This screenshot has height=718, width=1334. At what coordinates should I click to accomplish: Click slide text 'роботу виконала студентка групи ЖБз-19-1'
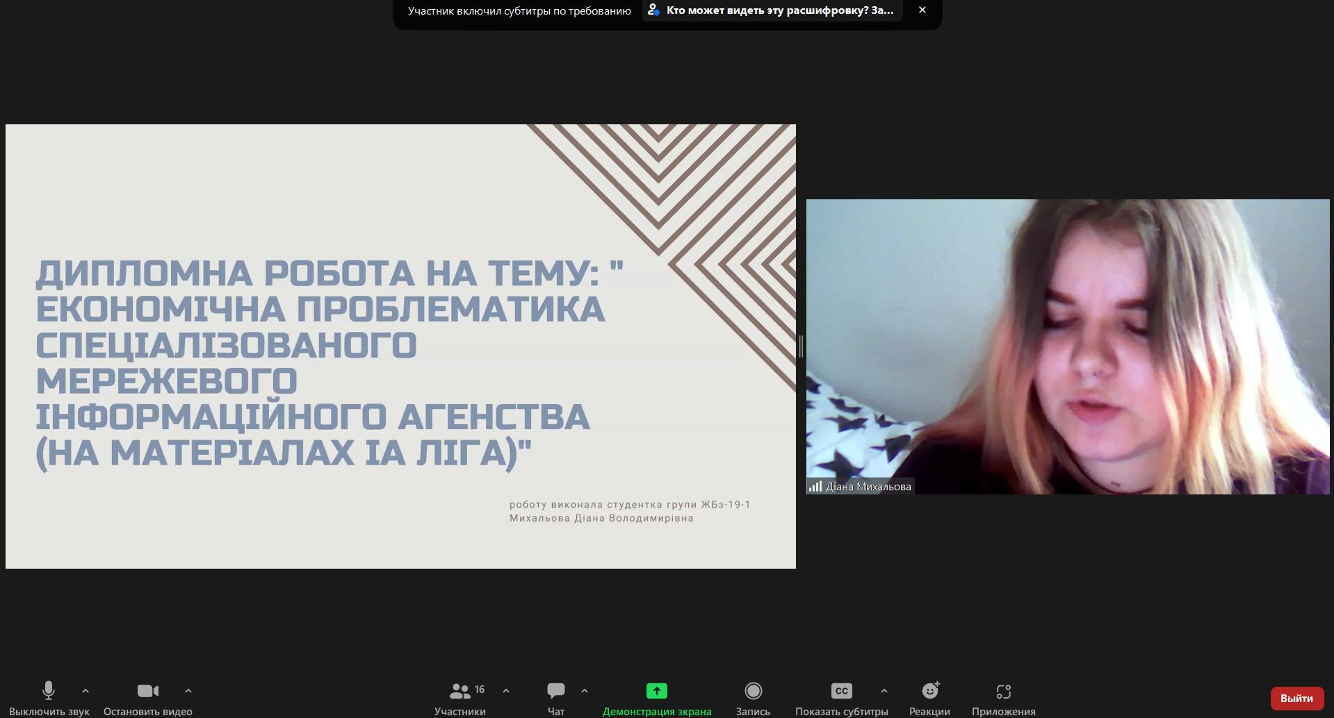click(630, 505)
